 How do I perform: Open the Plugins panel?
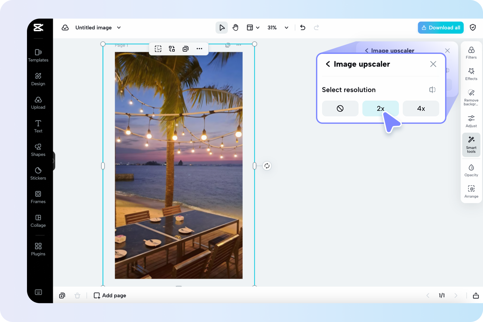click(x=38, y=250)
